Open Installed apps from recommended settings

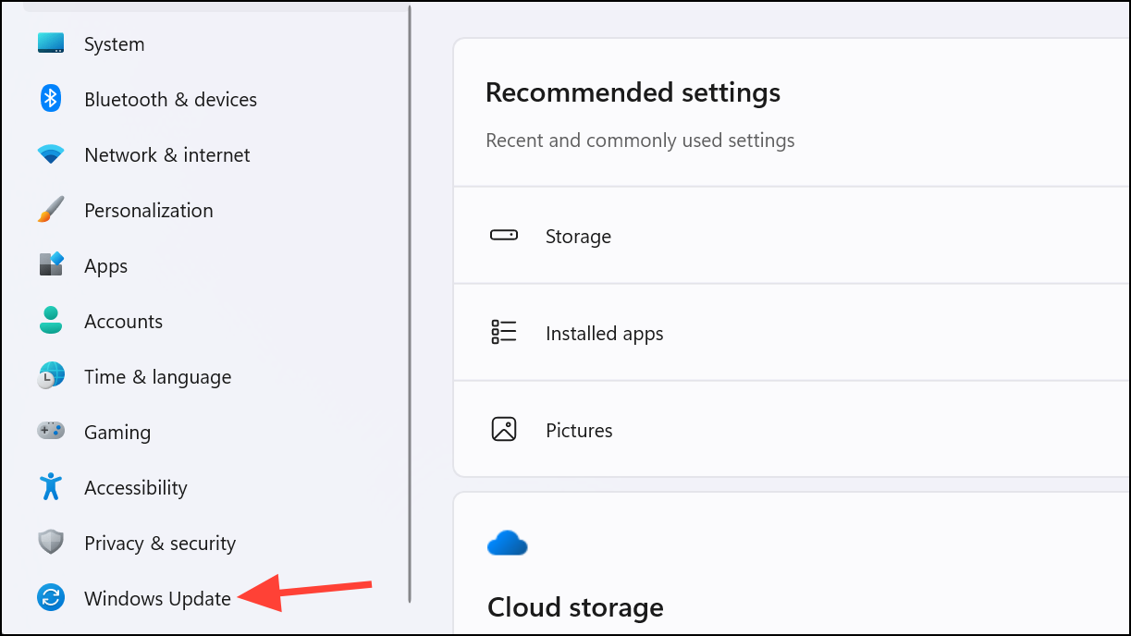click(x=604, y=334)
